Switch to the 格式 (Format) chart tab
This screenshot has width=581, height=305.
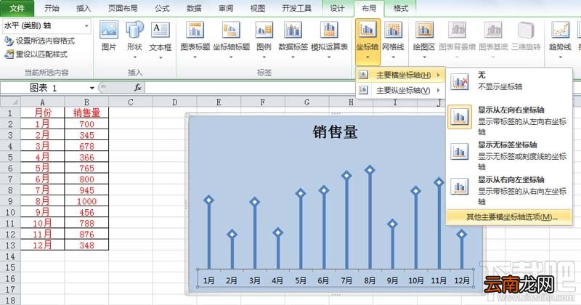[401, 8]
